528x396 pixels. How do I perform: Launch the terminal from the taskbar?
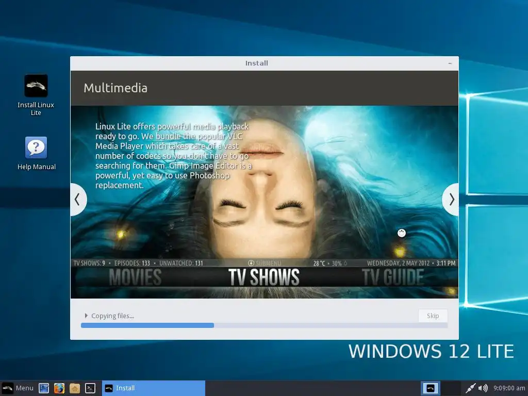pyautogui.click(x=90, y=388)
